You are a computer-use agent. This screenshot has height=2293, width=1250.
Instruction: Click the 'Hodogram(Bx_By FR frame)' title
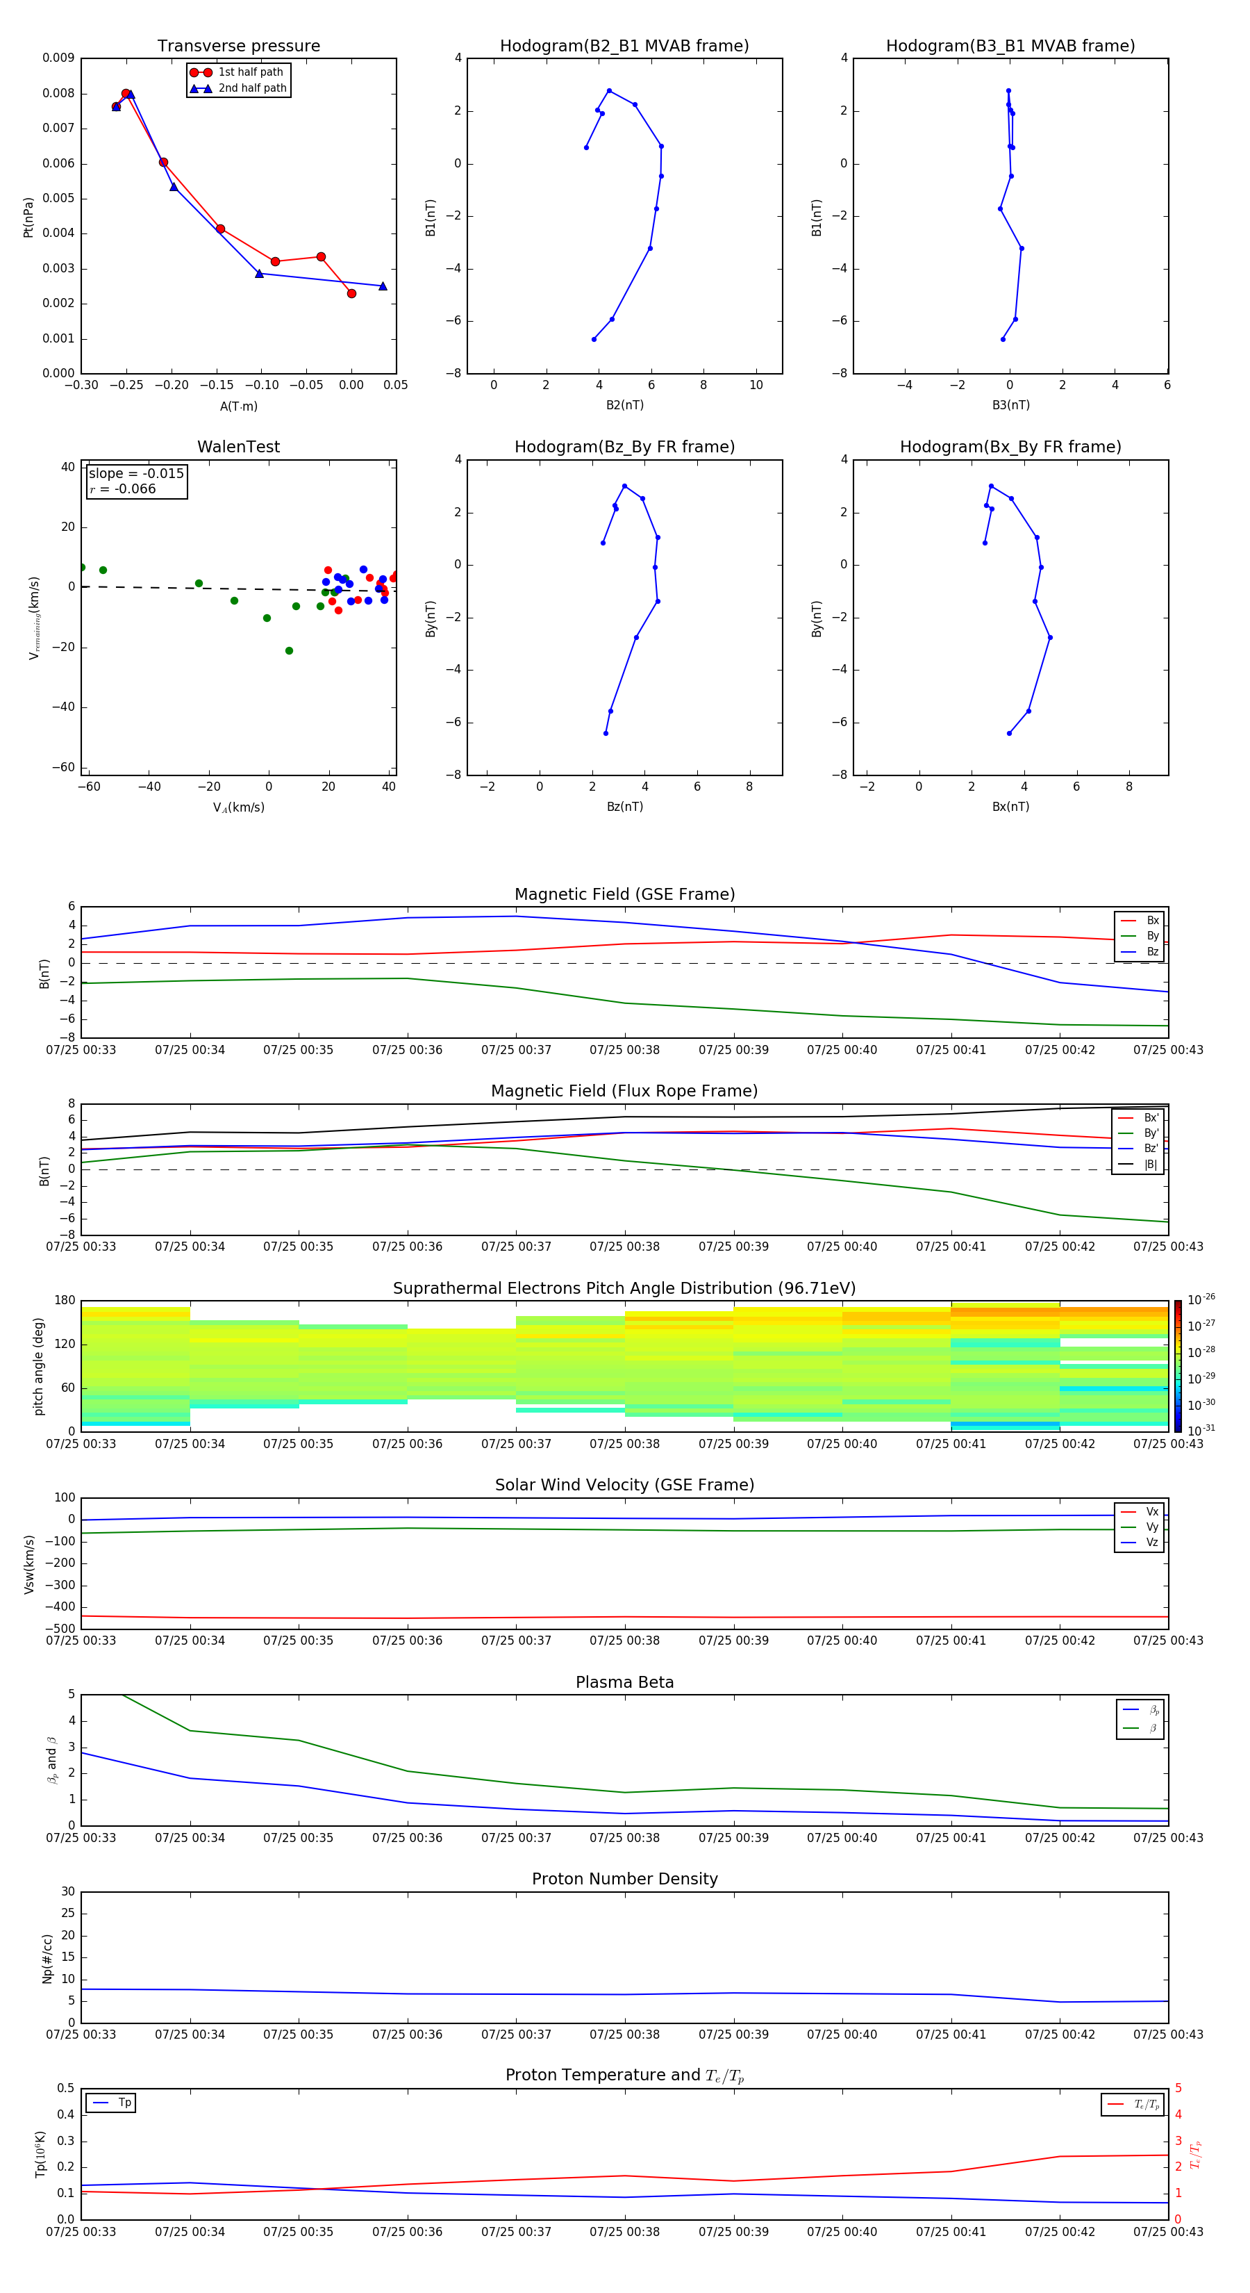coord(1010,447)
